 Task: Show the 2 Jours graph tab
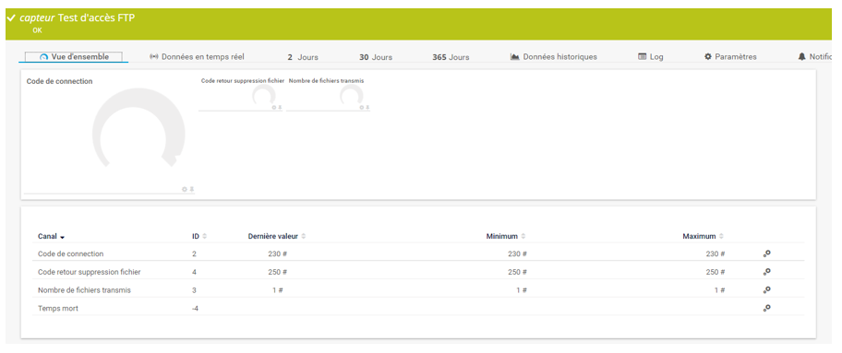[x=303, y=57]
